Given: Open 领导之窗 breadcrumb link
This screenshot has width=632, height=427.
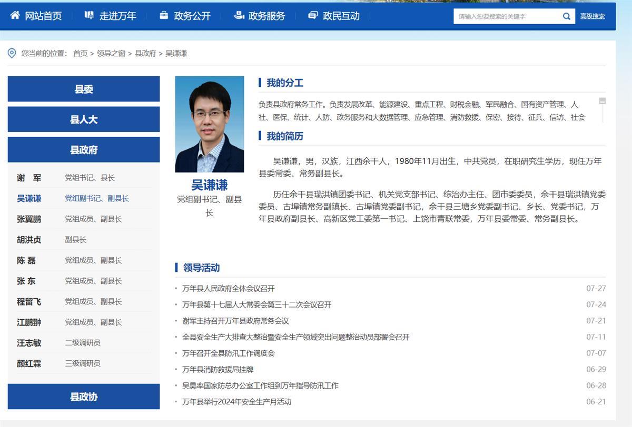Looking at the screenshot, I should coord(111,53).
